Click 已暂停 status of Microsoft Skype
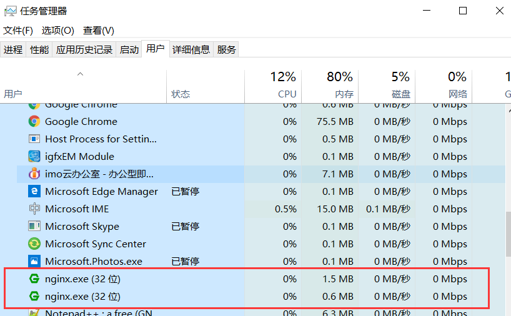 point(185,226)
